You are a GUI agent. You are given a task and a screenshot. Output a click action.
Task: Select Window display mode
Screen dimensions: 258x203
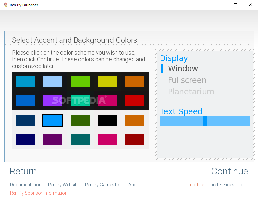coord(183,68)
